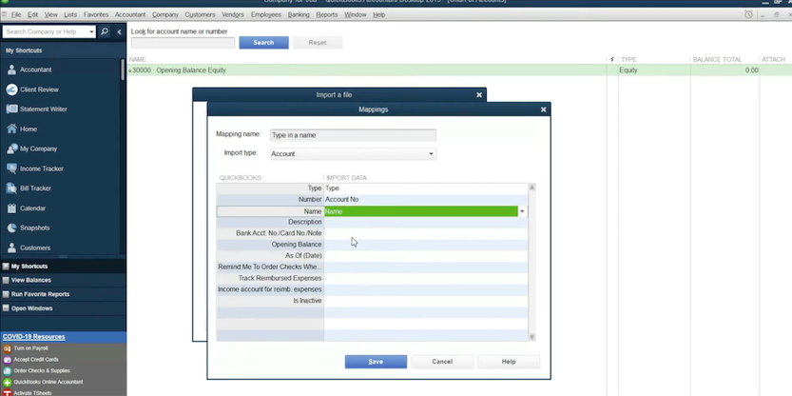
Task: Open Snapshots shortcut icon
Action: coord(11,228)
